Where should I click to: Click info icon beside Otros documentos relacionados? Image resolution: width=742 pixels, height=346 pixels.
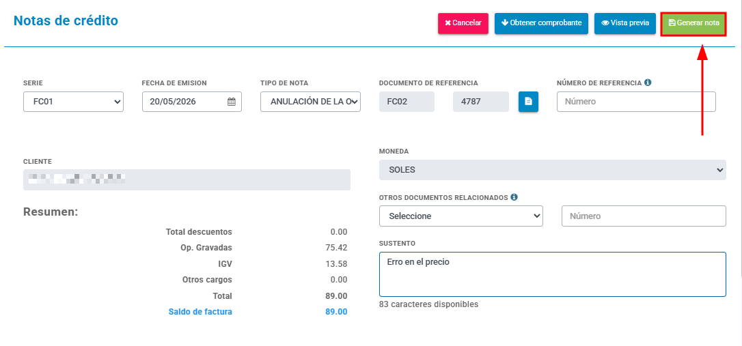click(514, 197)
